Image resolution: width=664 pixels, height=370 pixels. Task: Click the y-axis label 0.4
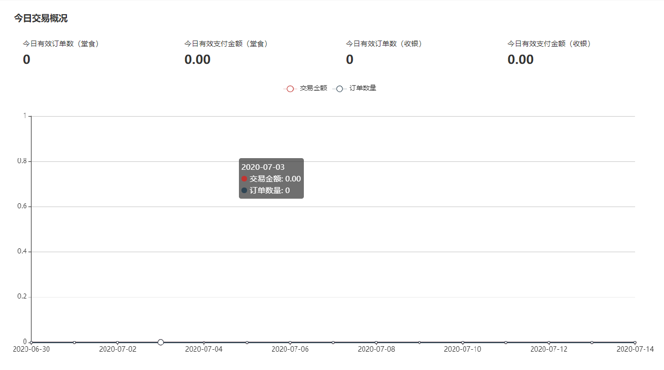pyautogui.click(x=22, y=251)
